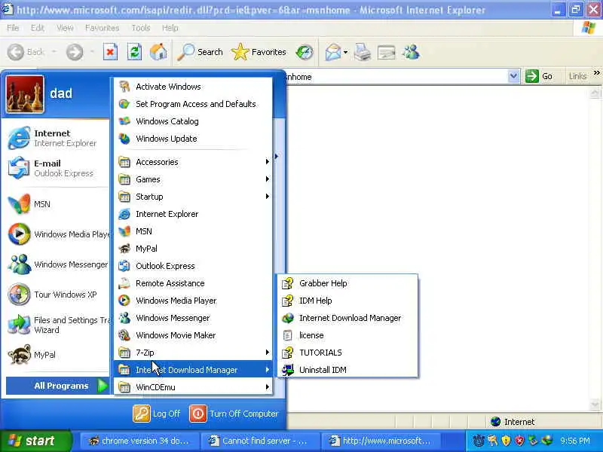Open Mail button dropdown arrow

346,52
